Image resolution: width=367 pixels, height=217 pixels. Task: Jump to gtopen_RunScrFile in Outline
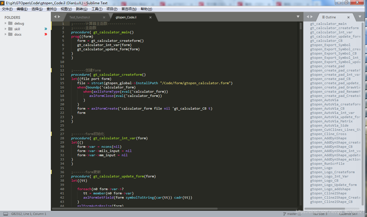tap(327, 164)
